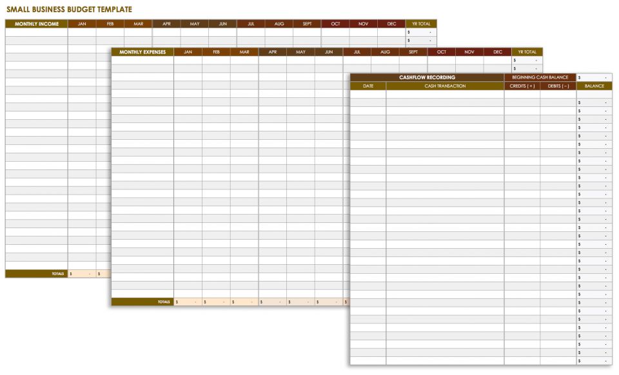Select MAY column header in Monthly Expenses
This screenshot has height=375, width=619.
point(301,52)
